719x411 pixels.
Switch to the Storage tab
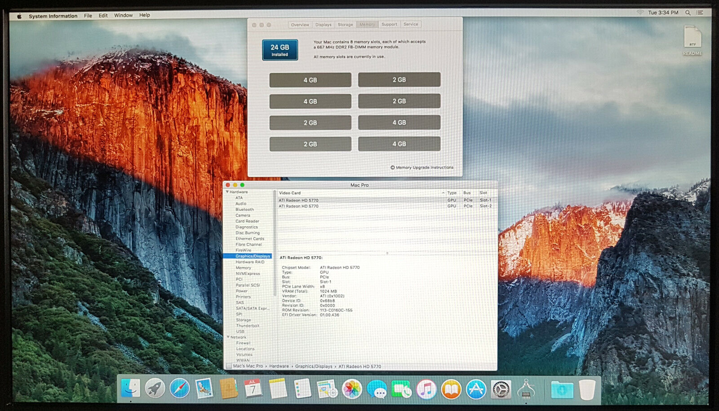tap(345, 25)
